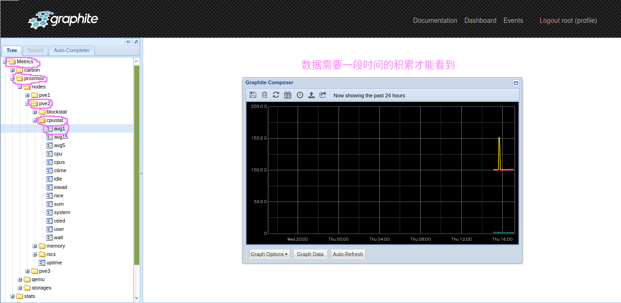Click Logout root (profile) link
Screen dimensions: 621x303
[x=568, y=20]
